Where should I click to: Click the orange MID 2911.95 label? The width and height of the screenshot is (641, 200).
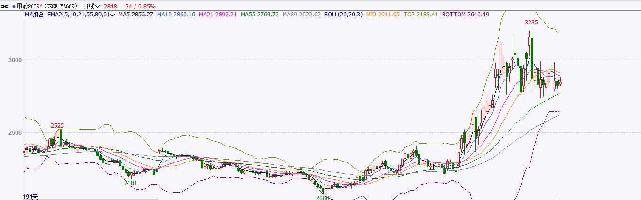coord(382,15)
